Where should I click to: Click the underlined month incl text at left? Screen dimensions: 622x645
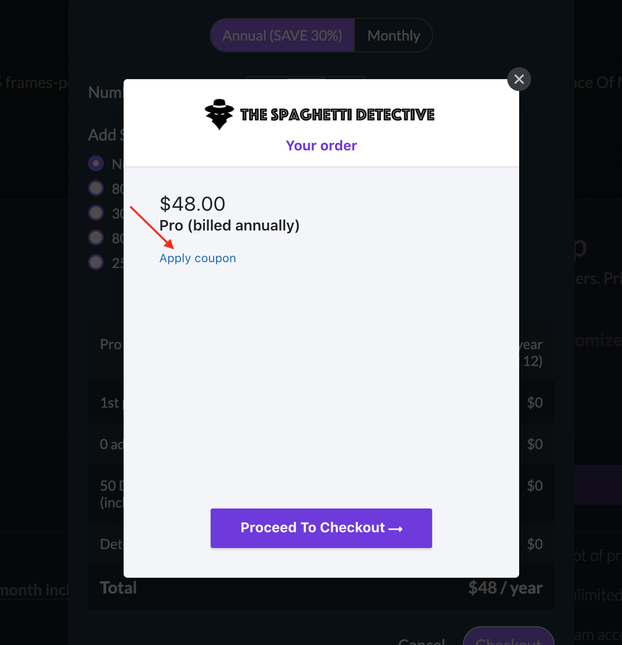click(x=34, y=590)
